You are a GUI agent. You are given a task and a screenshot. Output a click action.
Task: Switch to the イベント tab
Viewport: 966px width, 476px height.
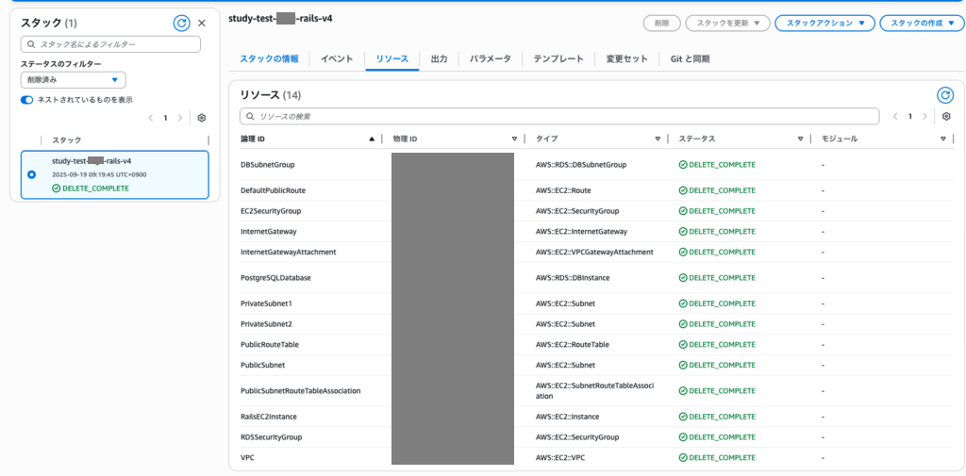pyautogui.click(x=337, y=58)
